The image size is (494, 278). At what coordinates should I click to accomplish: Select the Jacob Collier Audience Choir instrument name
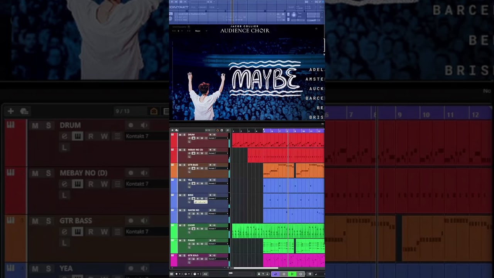(192, 14)
